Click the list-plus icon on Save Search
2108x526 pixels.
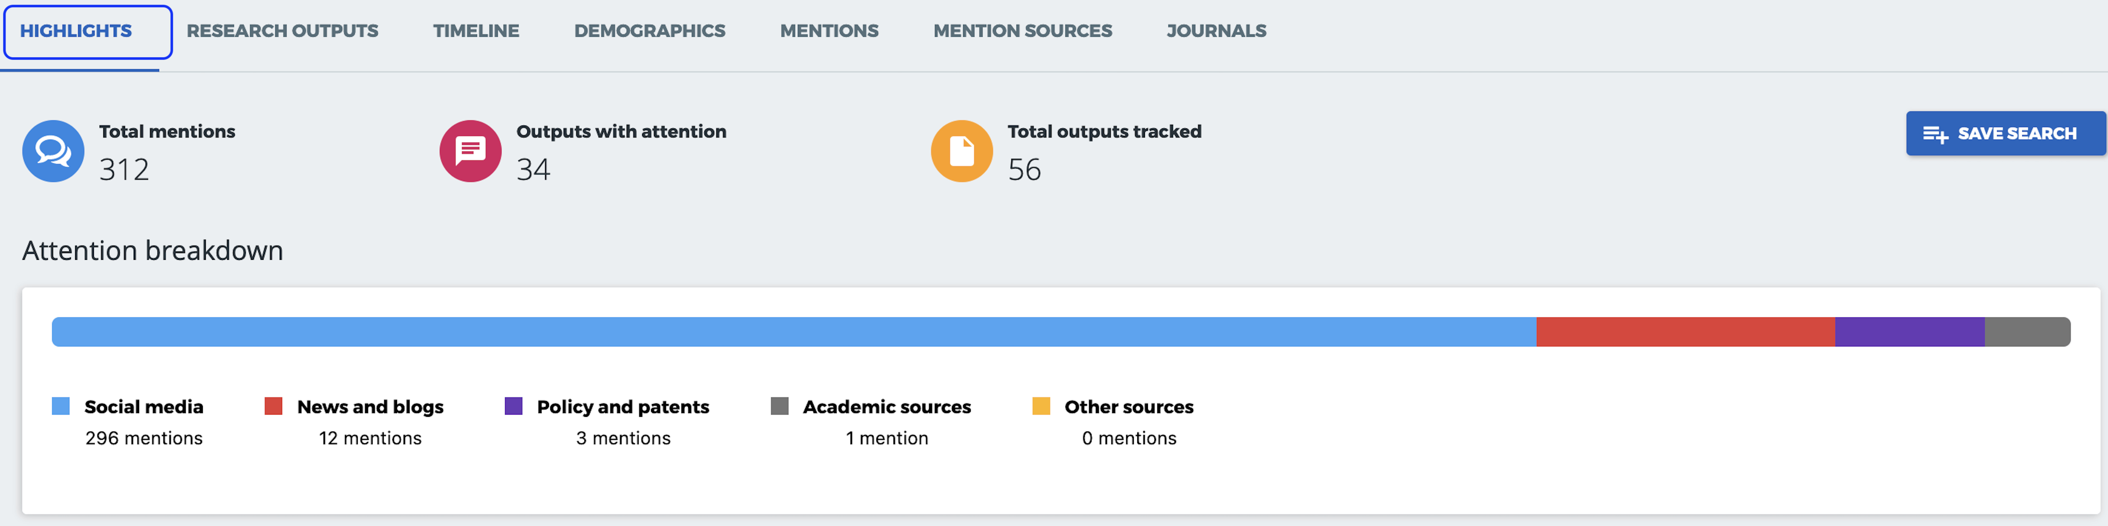[1935, 134]
